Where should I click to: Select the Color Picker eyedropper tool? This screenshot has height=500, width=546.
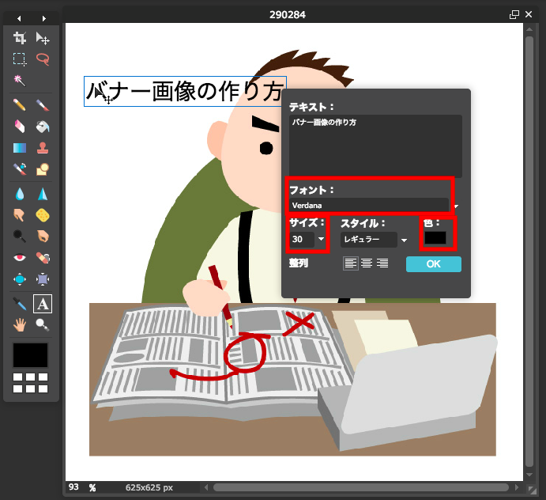pyautogui.click(x=20, y=304)
